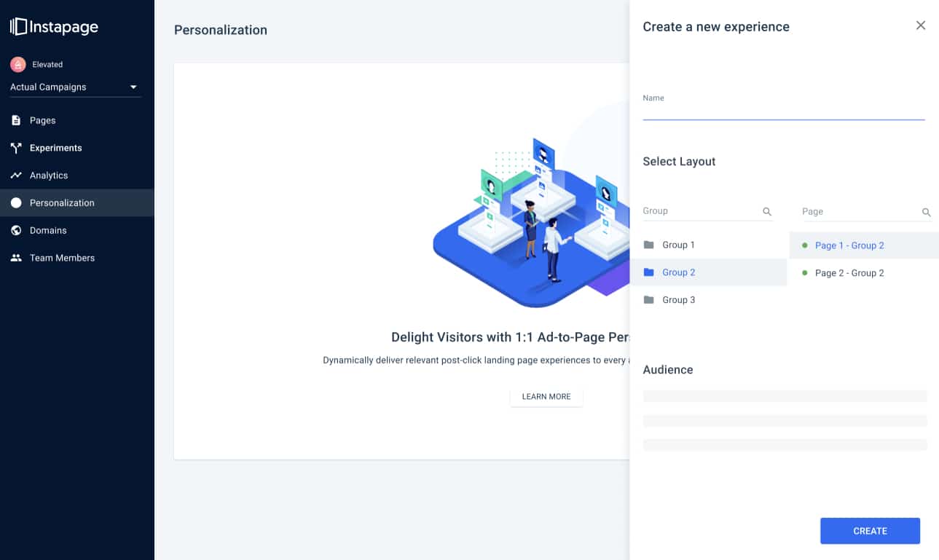Select Group 3 folder
The height and width of the screenshot is (560, 939).
click(678, 300)
